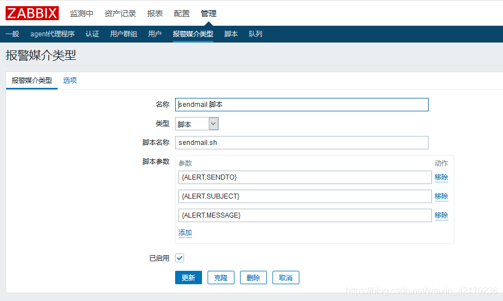Edit the {ALERT.SUBJECT} parameter field
Image resolution: width=503 pixels, height=301 pixels.
[305, 196]
